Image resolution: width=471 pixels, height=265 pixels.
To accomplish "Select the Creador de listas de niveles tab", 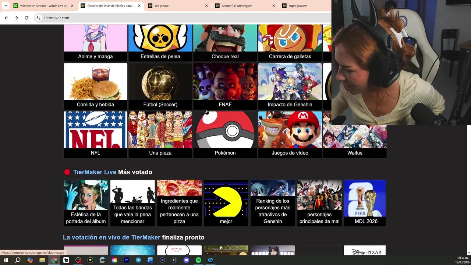I will point(111,6).
